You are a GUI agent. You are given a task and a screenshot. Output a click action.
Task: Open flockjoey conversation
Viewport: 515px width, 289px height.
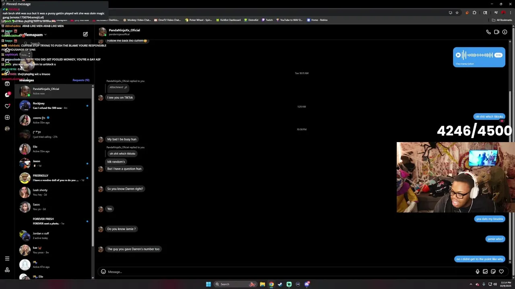tap(54, 106)
